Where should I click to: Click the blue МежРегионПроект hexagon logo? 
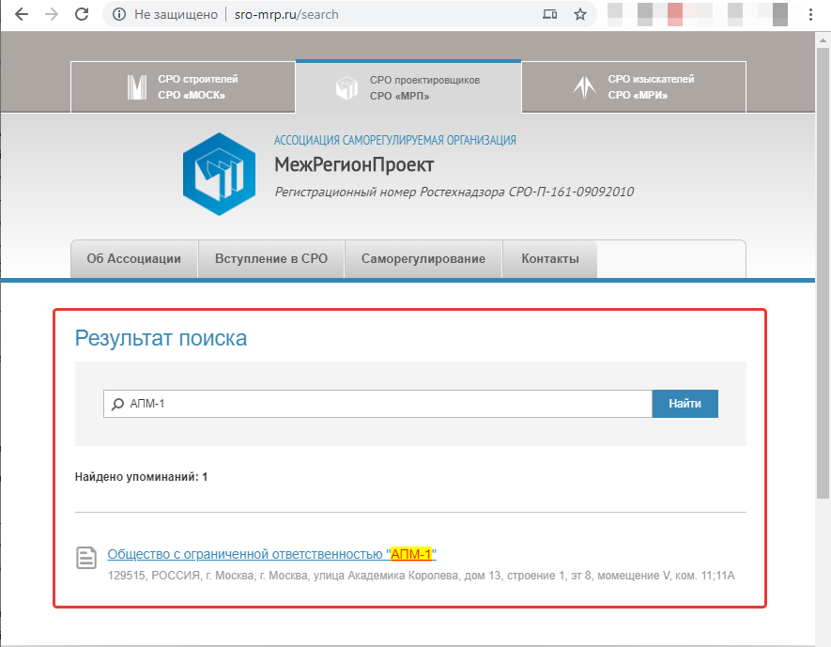[220, 174]
